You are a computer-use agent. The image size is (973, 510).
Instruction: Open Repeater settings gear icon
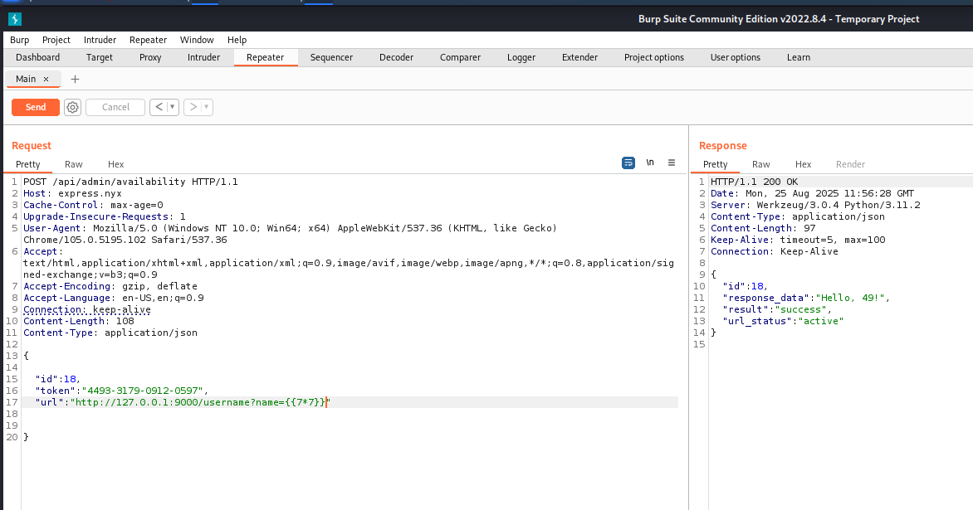pos(72,107)
